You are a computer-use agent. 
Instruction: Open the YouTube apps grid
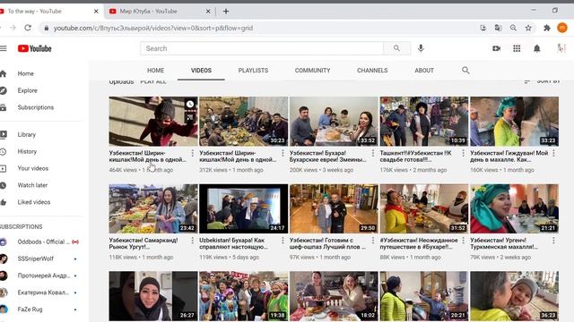tap(517, 48)
